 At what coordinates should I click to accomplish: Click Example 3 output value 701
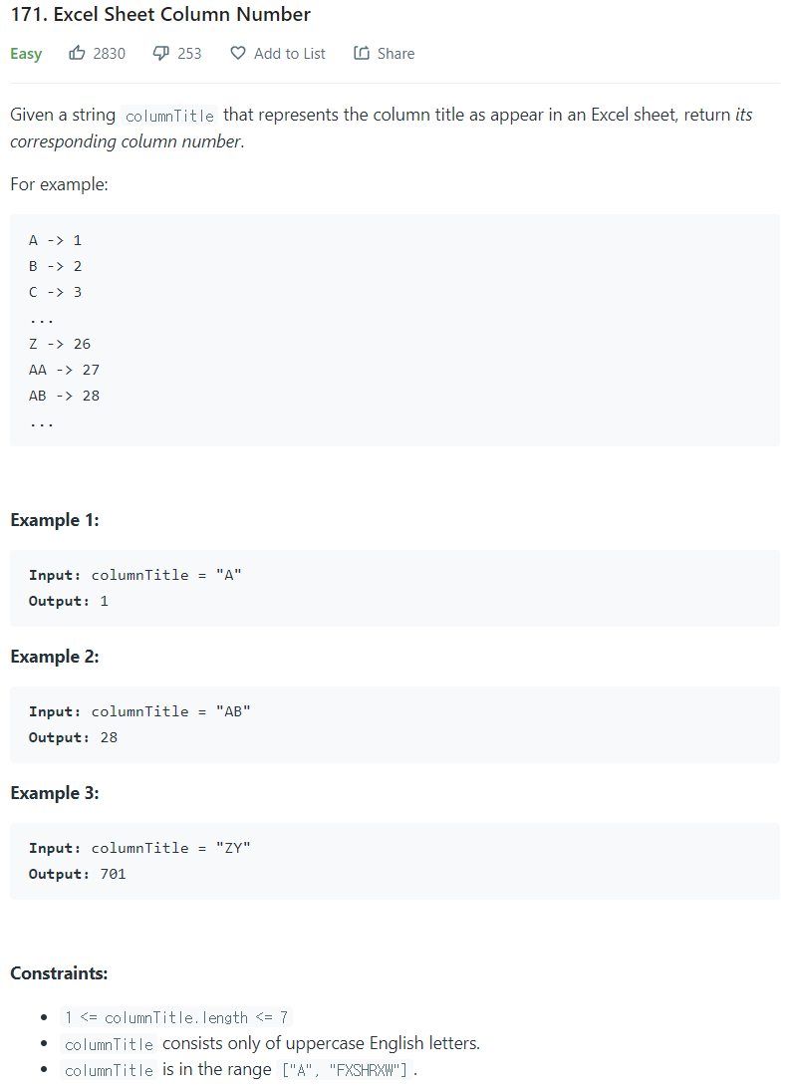point(113,875)
